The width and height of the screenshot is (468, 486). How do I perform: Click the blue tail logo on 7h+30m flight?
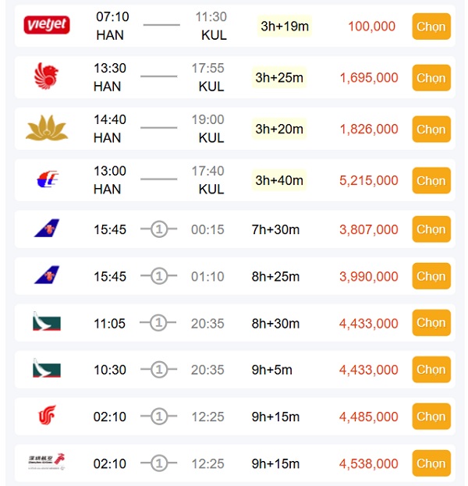pos(47,229)
